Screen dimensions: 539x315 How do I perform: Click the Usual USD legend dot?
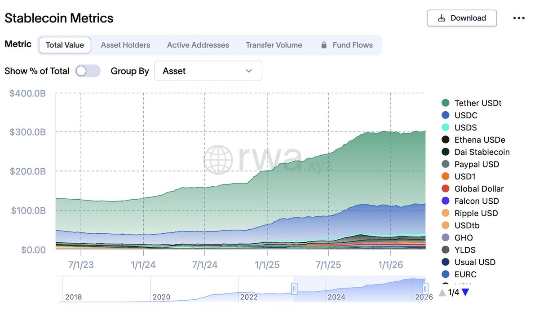(x=446, y=262)
